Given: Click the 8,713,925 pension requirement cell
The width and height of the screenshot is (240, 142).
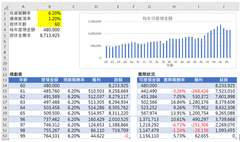Looking at the screenshot, I should point(50,35).
